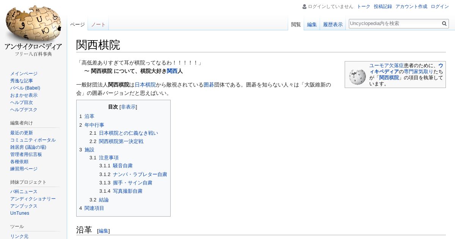This screenshot has width=455, height=239.
Task: Open バ科ニュース sister project link
Action: [x=24, y=192]
